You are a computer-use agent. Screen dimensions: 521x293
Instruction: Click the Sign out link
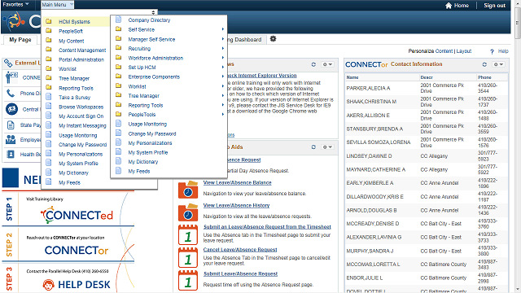point(494,6)
